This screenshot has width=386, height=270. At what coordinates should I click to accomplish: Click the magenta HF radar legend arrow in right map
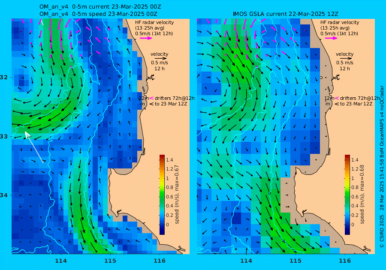coord(331,38)
